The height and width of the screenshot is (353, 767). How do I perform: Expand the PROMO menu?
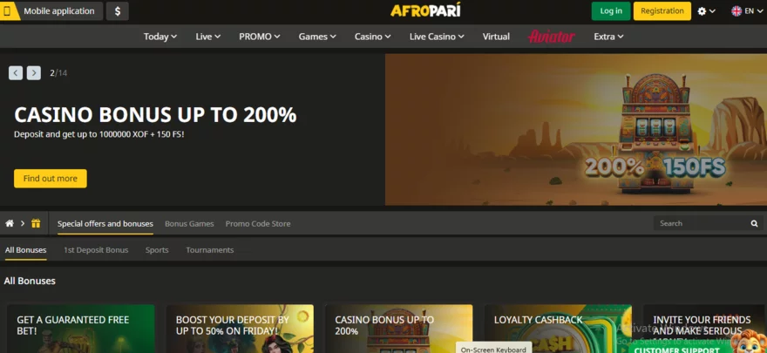click(x=259, y=37)
